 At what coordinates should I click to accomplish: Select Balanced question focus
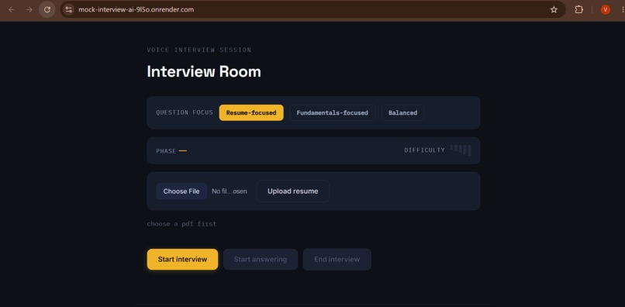(402, 113)
